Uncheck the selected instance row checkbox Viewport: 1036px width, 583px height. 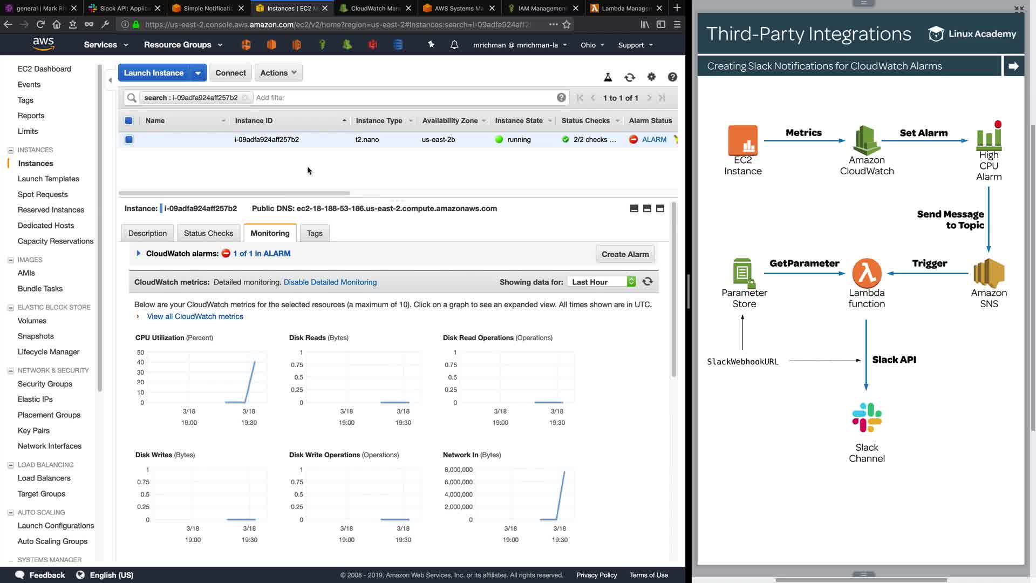(x=129, y=140)
